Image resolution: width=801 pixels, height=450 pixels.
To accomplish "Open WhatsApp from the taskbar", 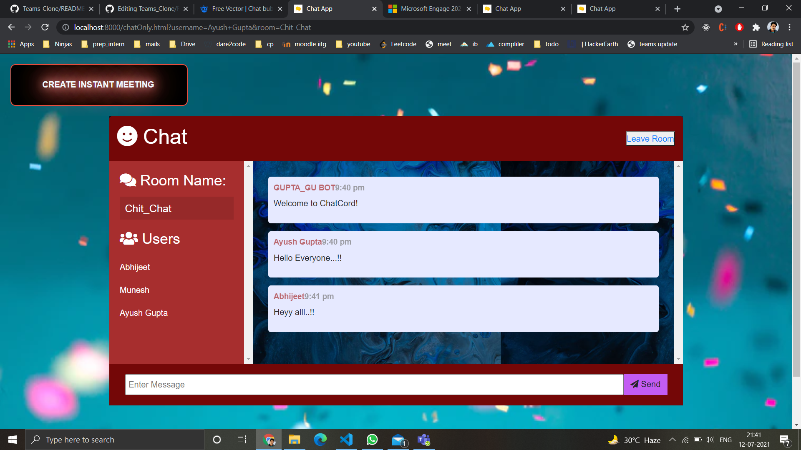I will 372,440.
